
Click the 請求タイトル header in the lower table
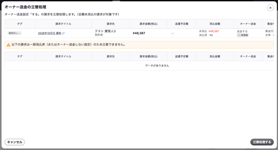coord(63,57)
